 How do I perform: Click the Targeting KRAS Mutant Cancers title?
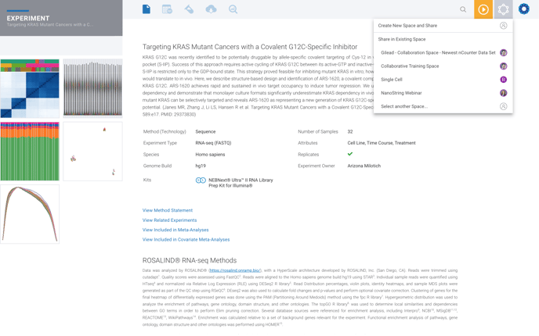pyautogui.click(x=250, y=47)
